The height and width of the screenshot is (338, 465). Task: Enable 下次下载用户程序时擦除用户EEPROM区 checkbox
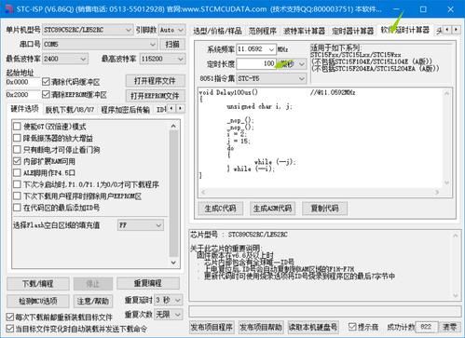tap(17, 196)
